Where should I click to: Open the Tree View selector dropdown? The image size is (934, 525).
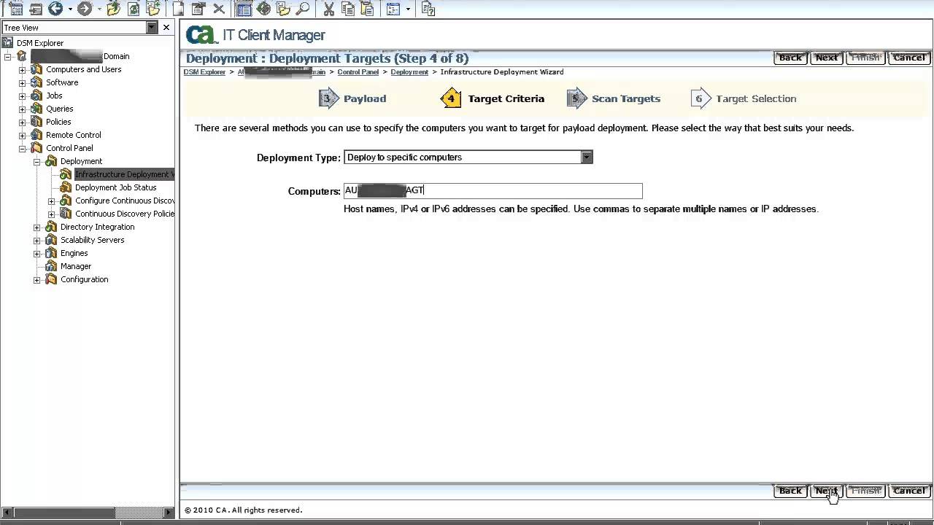click(x=152, y=28)
